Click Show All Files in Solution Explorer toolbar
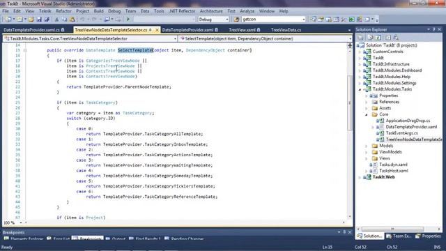Image resolution: width=446 pixels, height=251 pixels. click(x=370, y=38)
